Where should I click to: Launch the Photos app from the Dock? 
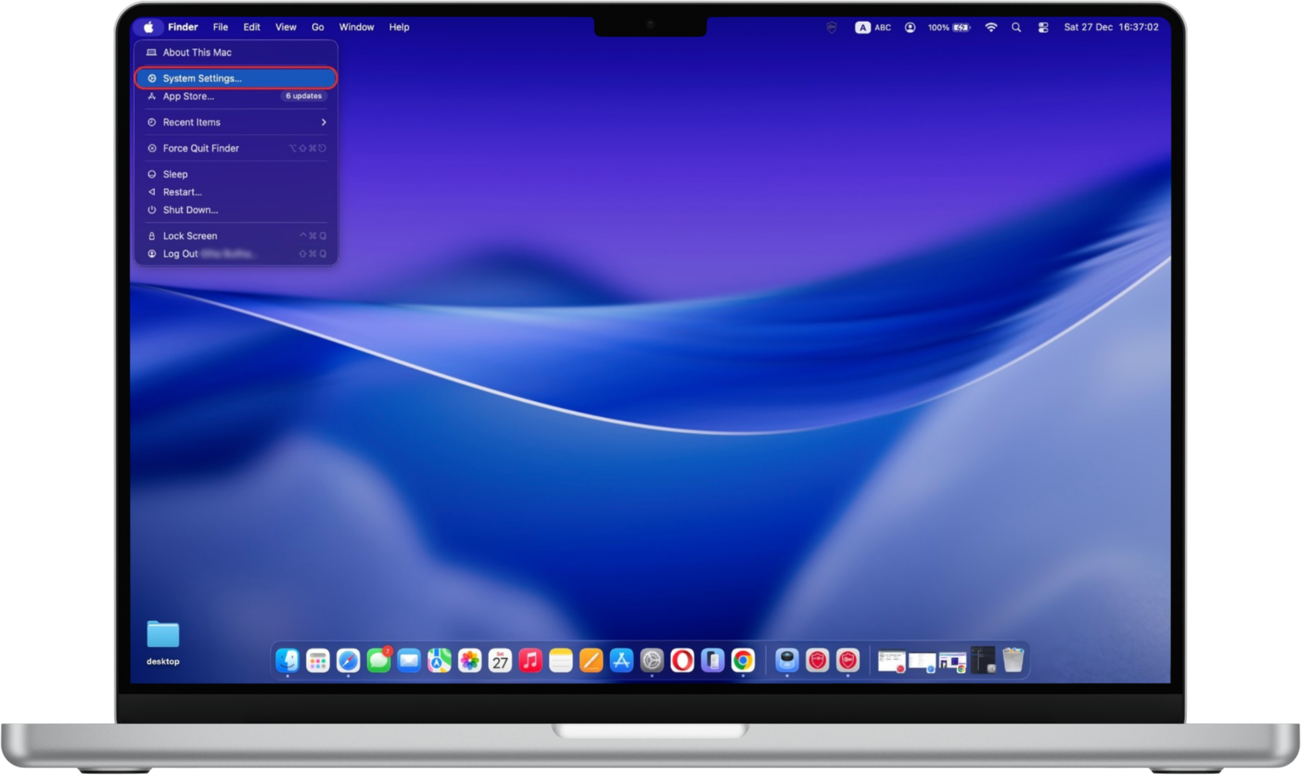coord(469,661)
